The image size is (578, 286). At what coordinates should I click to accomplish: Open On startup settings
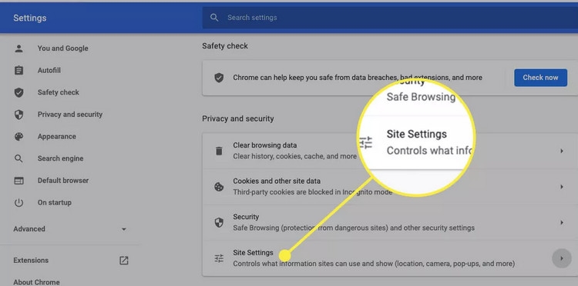point(55,202)
